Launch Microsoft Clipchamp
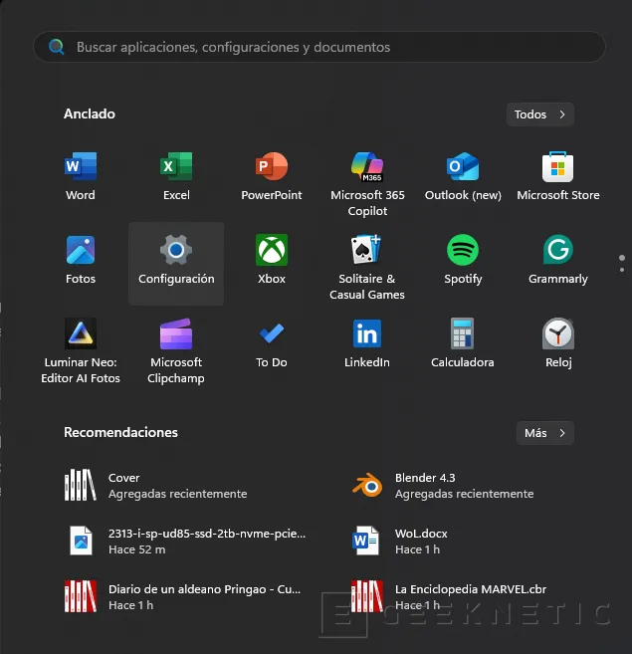The image size is (632, 654). pos(176,350)
